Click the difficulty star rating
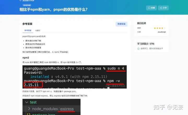Screen dimensions: 188x115 (x=160, y=28)
